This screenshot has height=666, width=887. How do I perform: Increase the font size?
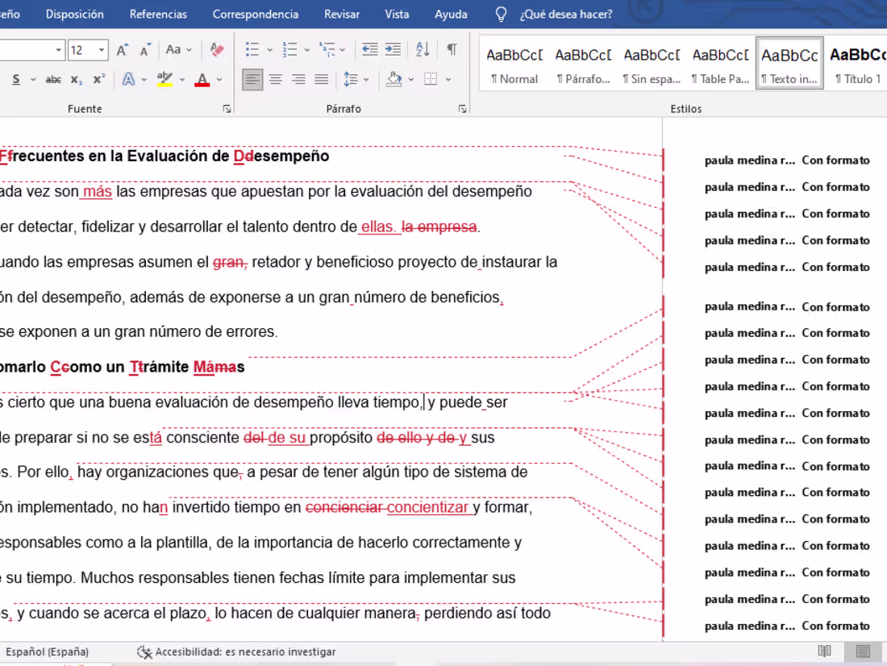pos(120,49)
